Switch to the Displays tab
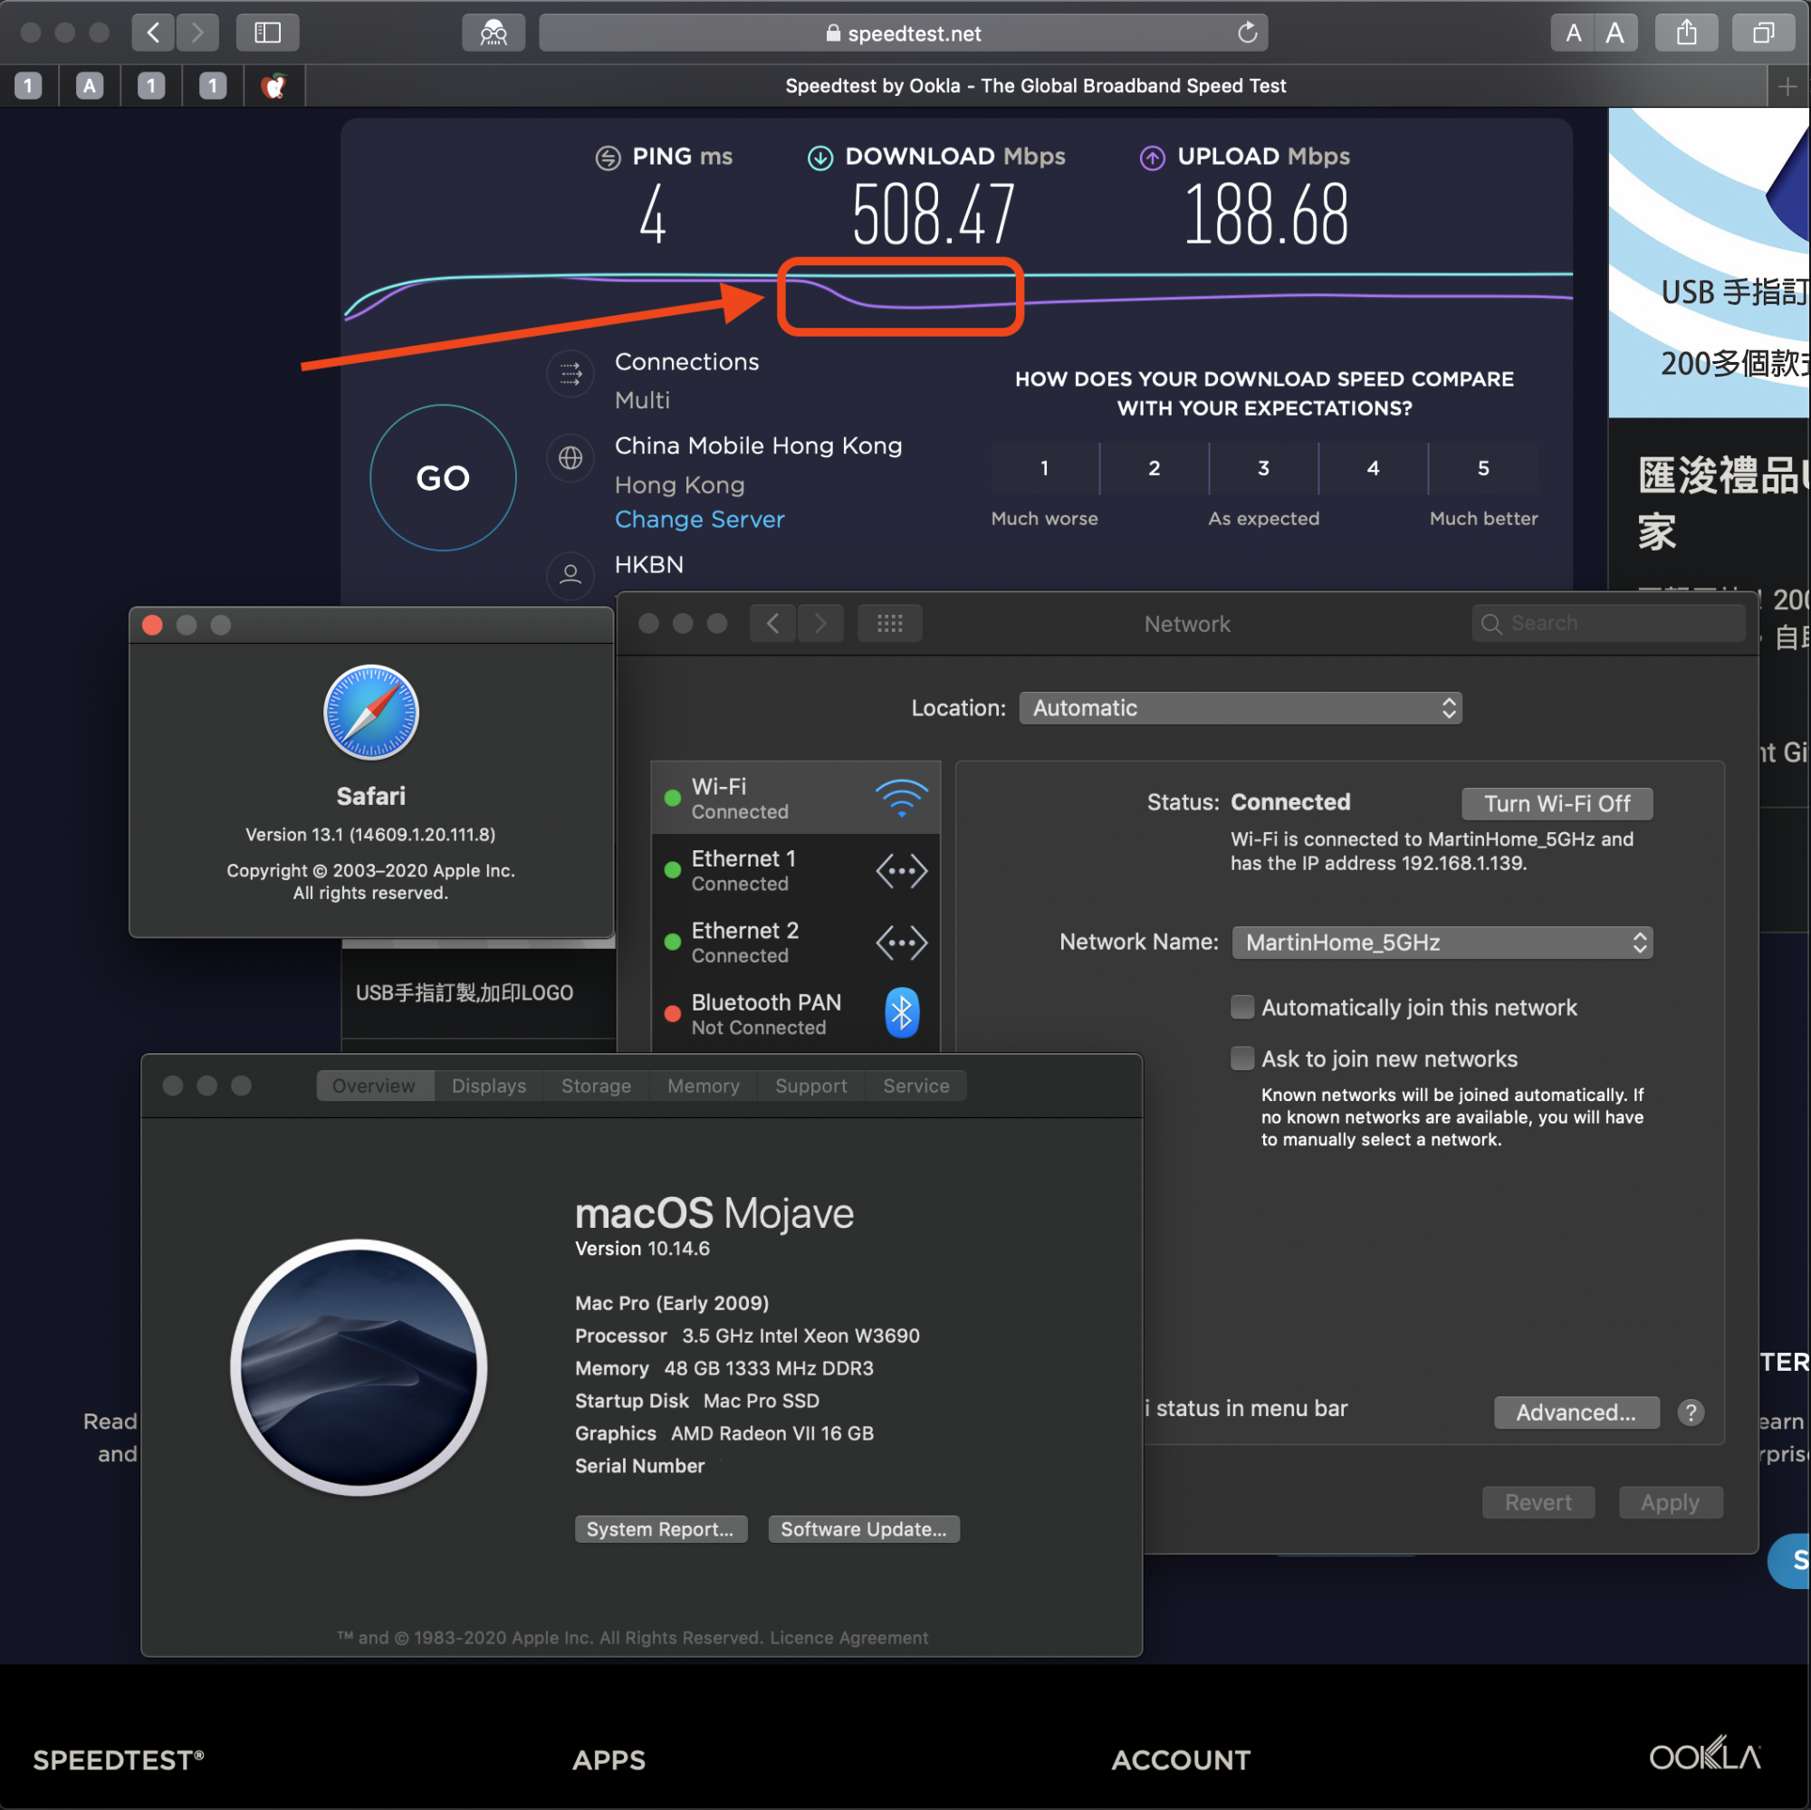 pyautogui.click(x=488, y=1086)
